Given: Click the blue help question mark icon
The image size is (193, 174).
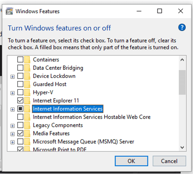Looking at the screenshot, I should 182,27.
